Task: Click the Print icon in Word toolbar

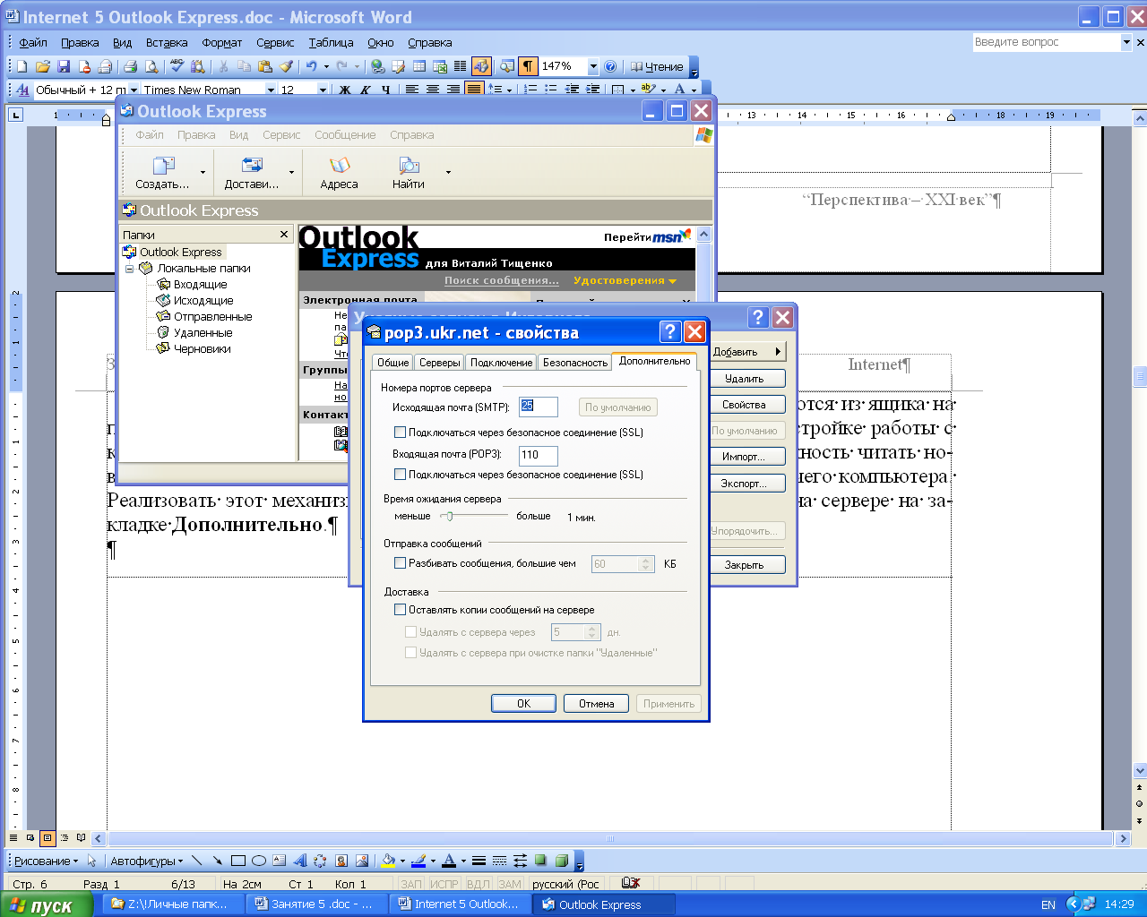Action: [x=130, y=66]
